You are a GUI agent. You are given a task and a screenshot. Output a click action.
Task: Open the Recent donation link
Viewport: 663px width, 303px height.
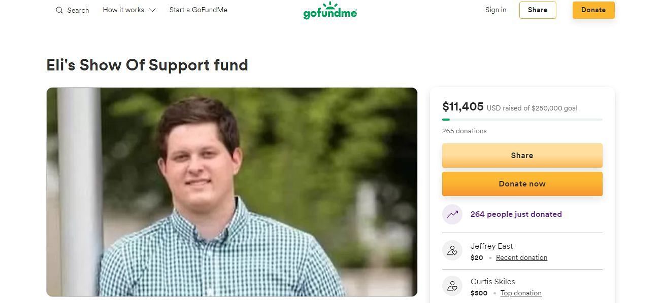(x=521, y=258)
